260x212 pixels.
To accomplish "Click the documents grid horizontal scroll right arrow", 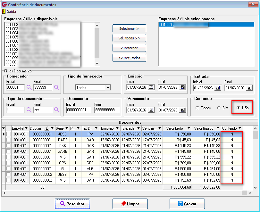I will [x=250, y=193].
